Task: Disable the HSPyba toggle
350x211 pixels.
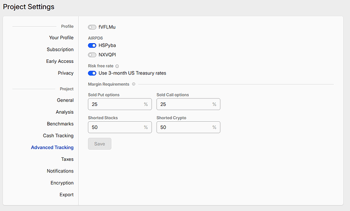Action: 92,46
